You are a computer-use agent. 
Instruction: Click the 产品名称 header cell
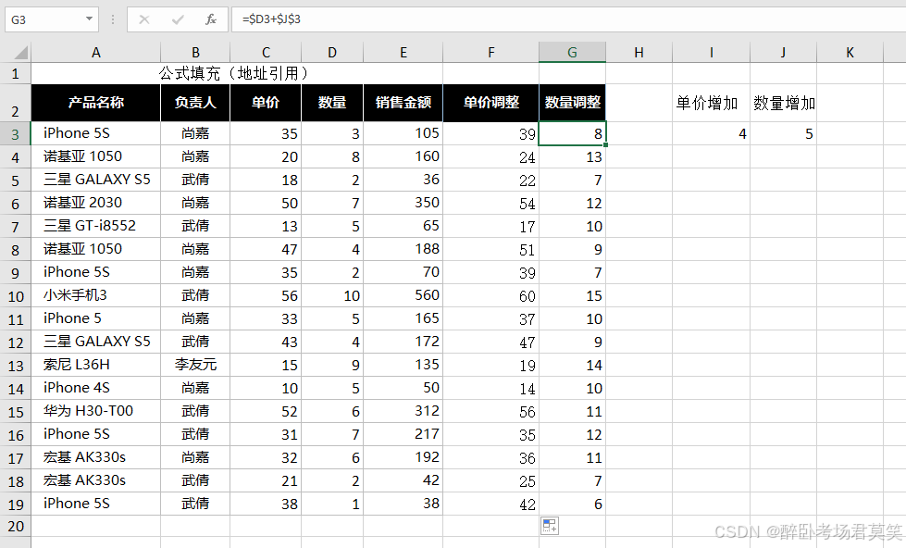tap(96, 103)
